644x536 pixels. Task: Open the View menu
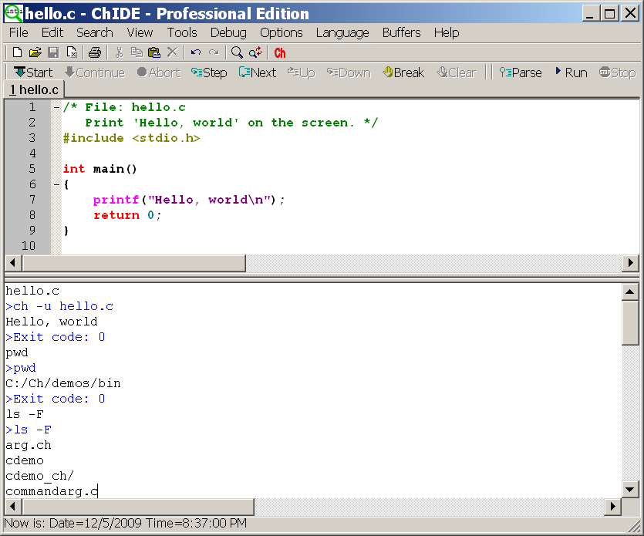[x=140, y=32]
